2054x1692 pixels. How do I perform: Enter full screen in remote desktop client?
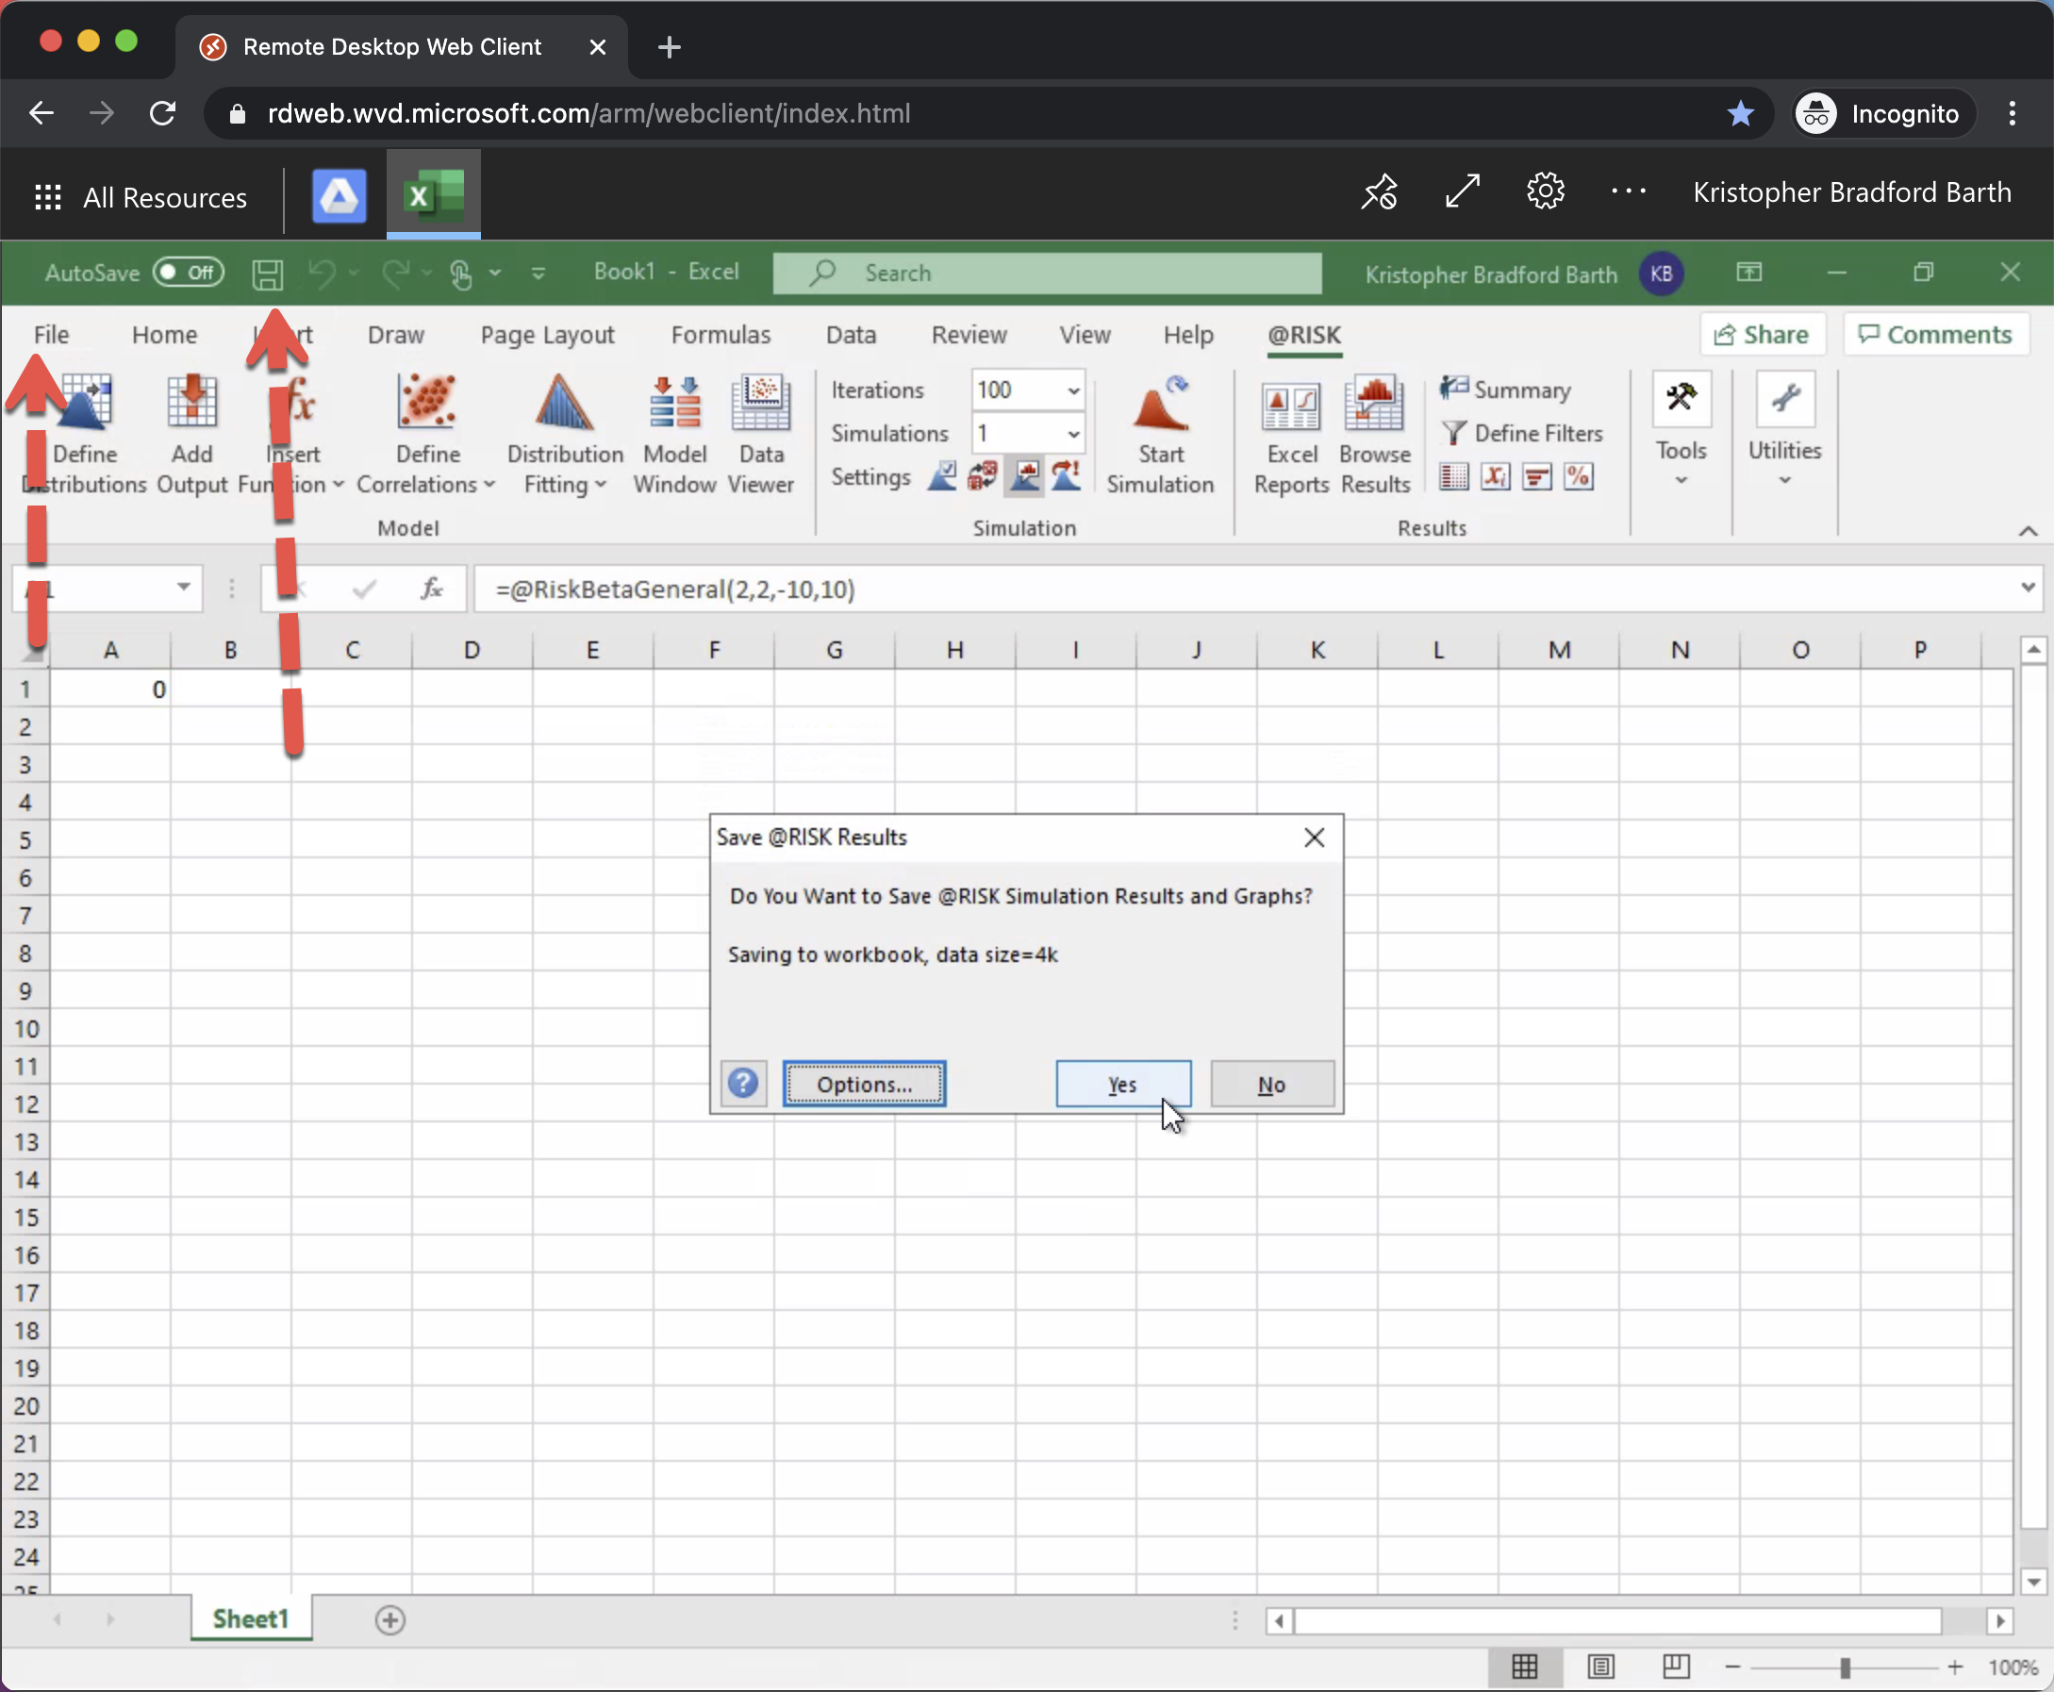tap(1463, 191)
